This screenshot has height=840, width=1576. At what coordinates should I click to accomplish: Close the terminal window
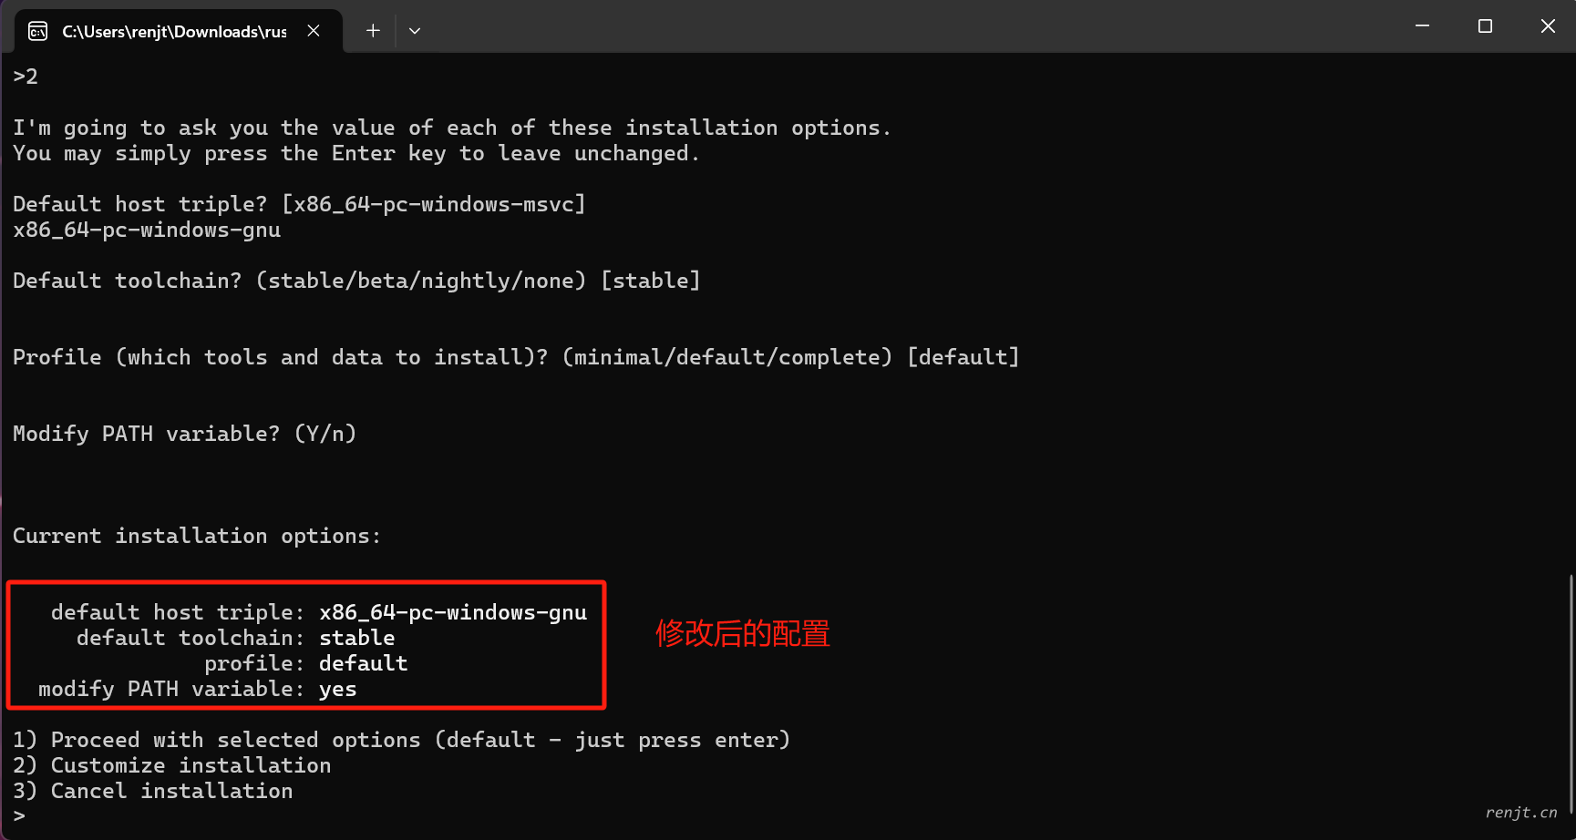coord(1548,26)
